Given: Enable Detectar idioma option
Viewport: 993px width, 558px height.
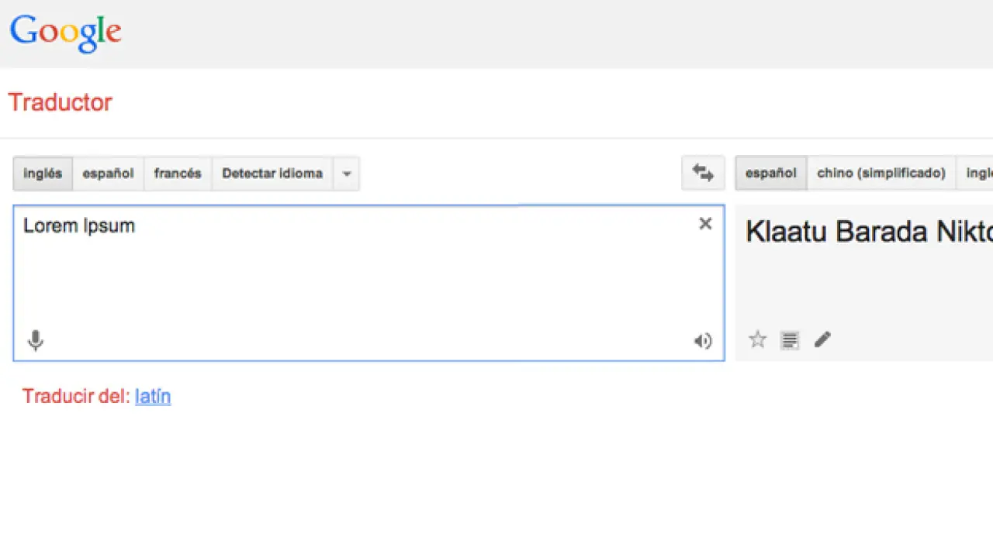Looking at the screenshot, I should 272,174.
